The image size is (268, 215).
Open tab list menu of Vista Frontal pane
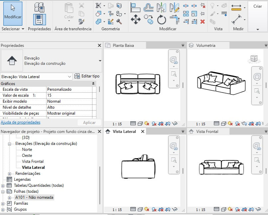pos(266,132)
